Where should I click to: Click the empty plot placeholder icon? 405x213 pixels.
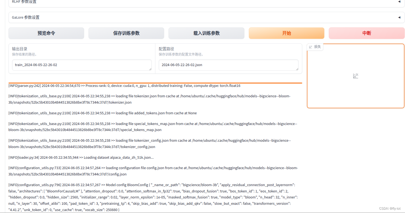coord(356,76)
